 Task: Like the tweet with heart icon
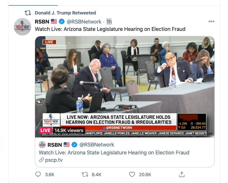coord(132,175)
